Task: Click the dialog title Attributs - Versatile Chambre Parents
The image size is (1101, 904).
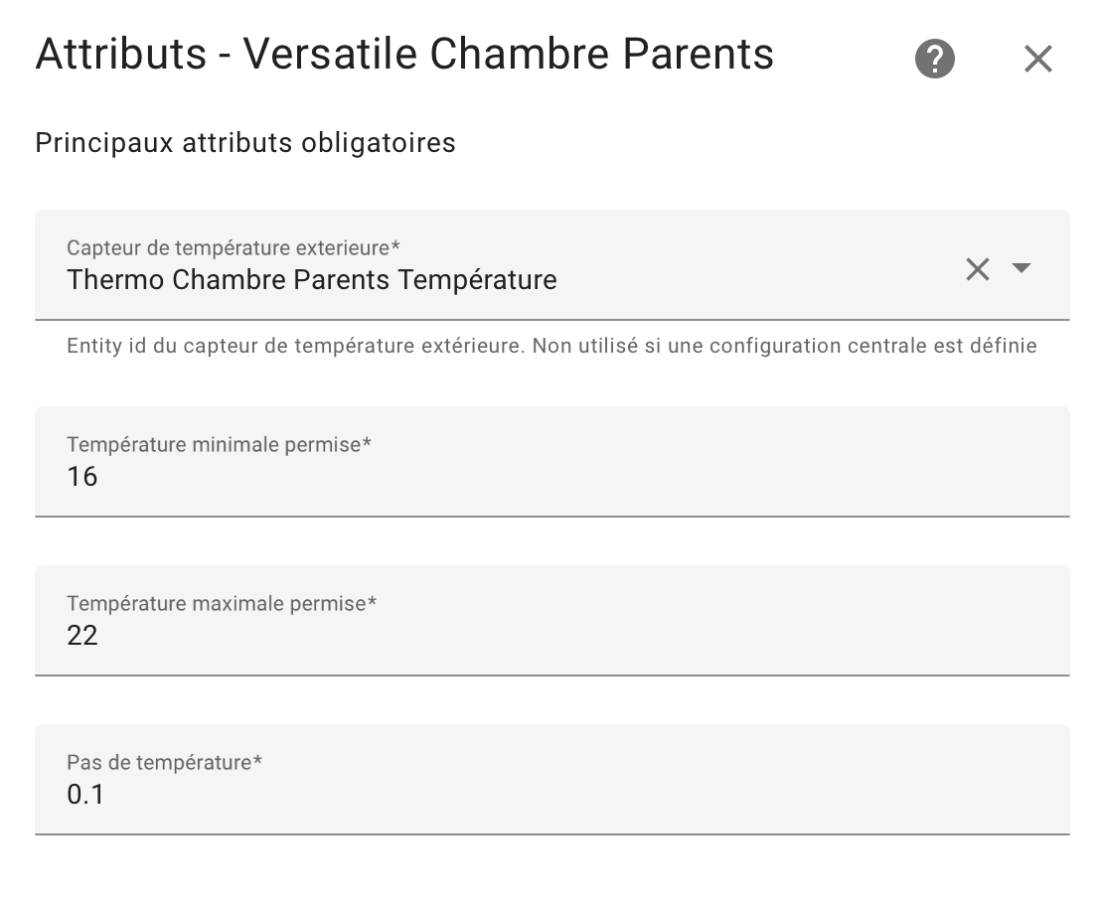Action: pyautogui.click(x=404, y=54)
